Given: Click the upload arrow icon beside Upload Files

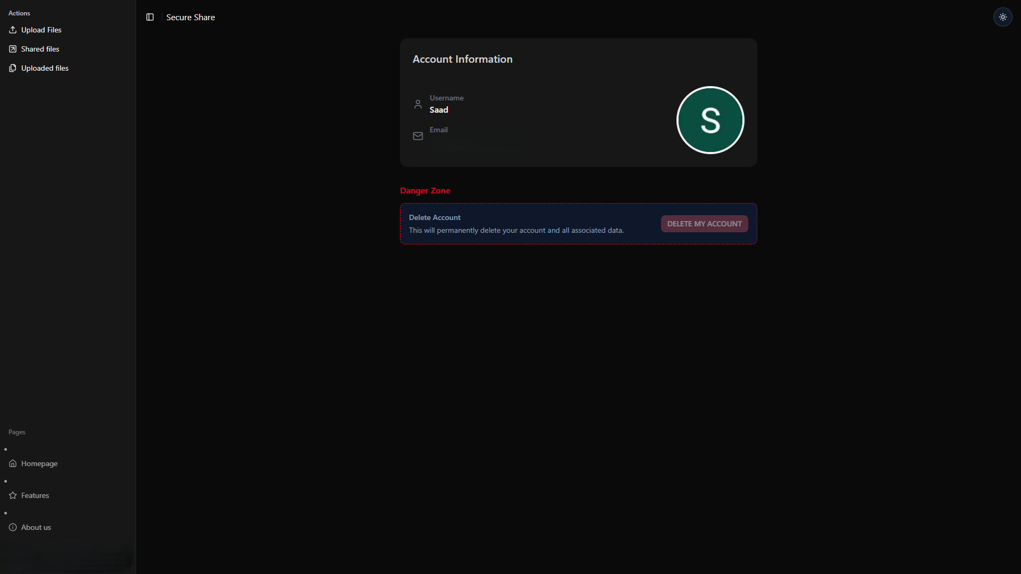Looking at the screenshot, I should click(x=13, y=30).
